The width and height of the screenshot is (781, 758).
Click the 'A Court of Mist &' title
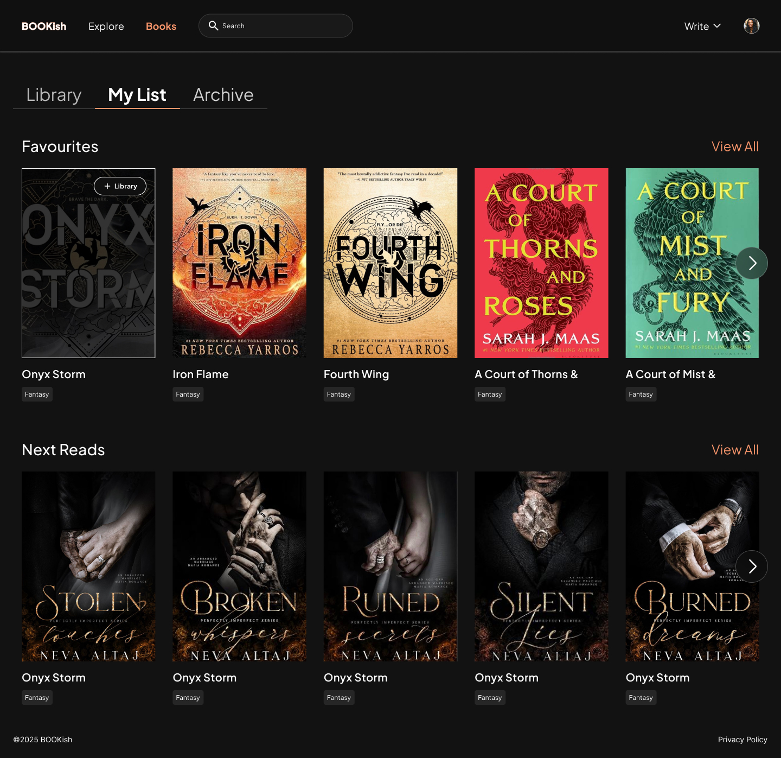[x=670, y=374]
